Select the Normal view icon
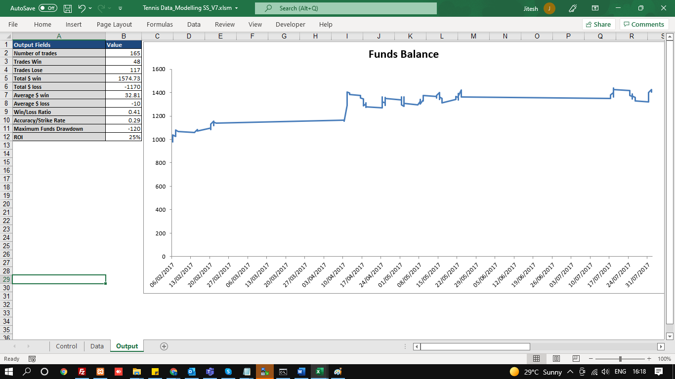675x379 pixels. 536,359
